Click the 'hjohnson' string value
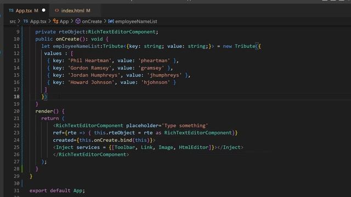Screen dimensions: 351x197 [x=155, y=82]
